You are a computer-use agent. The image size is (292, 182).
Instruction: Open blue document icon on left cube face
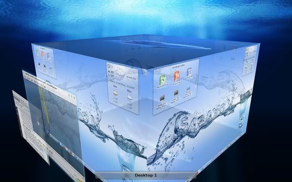point(49,56)
